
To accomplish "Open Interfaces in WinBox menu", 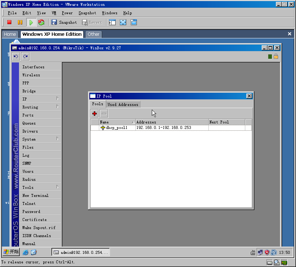I will (40, 67).
